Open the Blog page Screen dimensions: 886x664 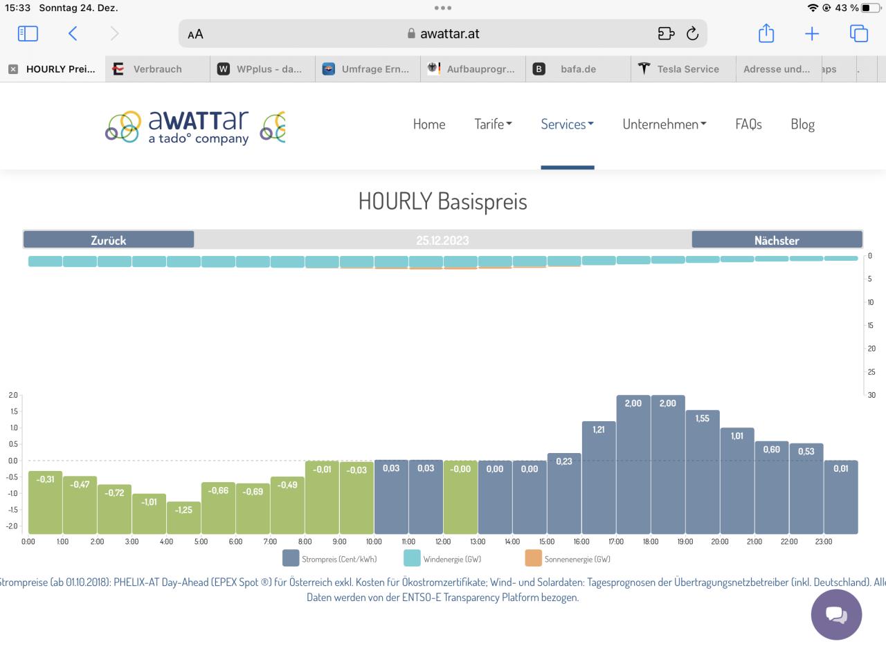(x=802, y=124)
